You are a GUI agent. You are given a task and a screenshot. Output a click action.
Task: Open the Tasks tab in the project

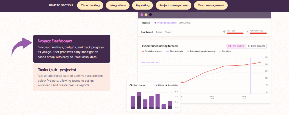click(159, 32)
